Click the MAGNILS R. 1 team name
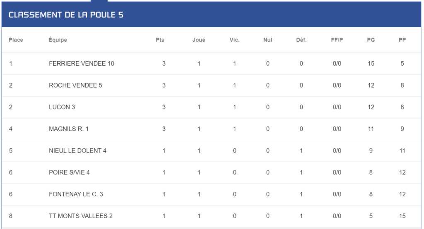The height and width of the screenshot is (229, 424). coord(69,129)
